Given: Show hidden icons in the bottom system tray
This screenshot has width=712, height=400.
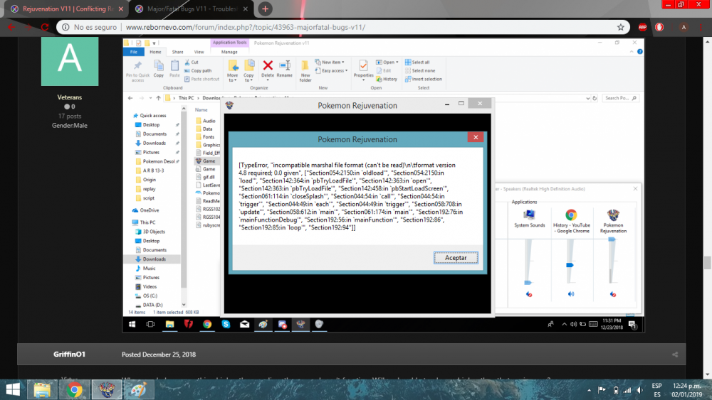Looking at the screenshot, I should tap(589, 390).
